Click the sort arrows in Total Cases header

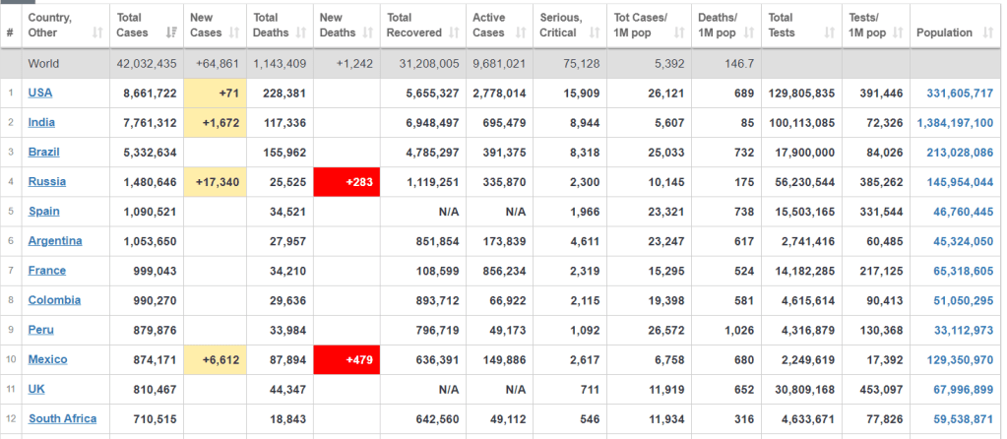[173, 33]
